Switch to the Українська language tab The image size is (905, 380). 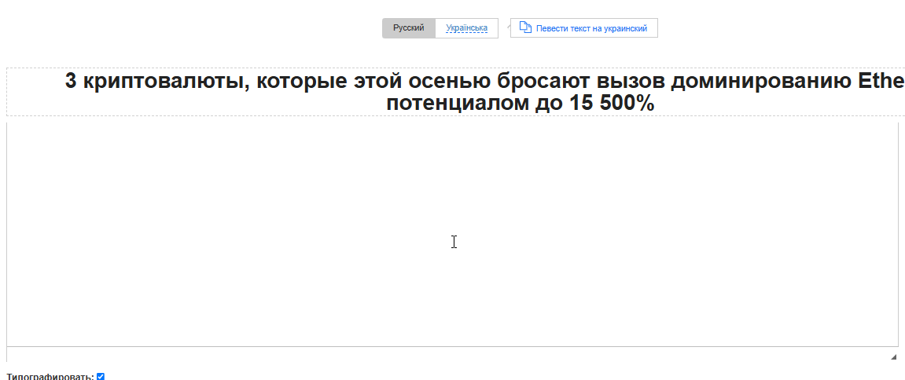point(467,28)
